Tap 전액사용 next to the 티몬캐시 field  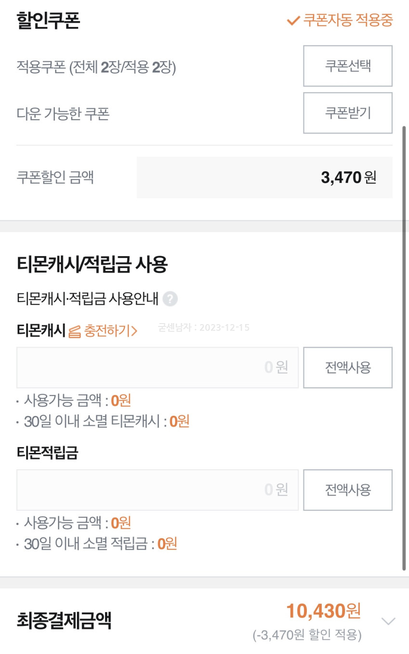coord(347,368)
